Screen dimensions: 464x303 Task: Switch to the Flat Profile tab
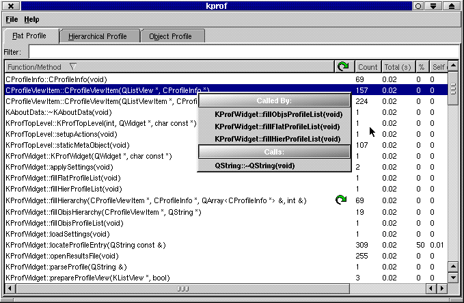[31, 36]
